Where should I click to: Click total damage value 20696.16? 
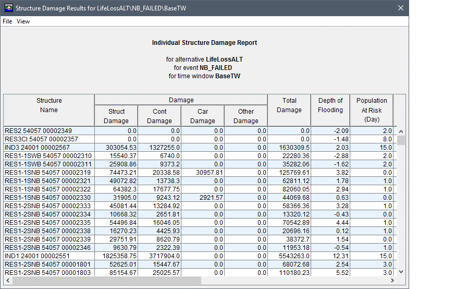point(296,231)
